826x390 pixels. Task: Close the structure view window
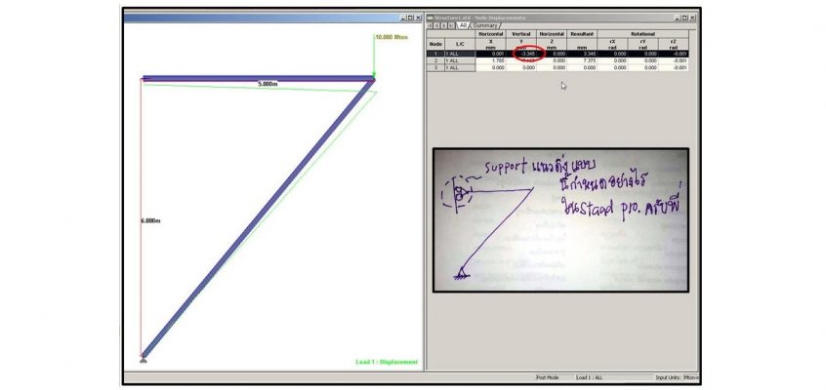point(418,18)
